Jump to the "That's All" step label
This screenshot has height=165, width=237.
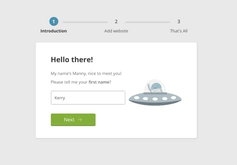click(x=179, y=31)
